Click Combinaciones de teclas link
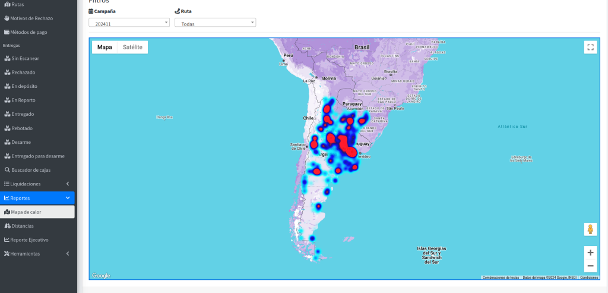The image size is (608, 293). coord(501,278)
